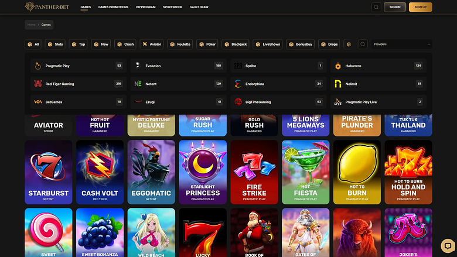This screenshot has width=457, height=257.
Task: Open the Sugar Rush game card
Action: (x=203, y=125)
